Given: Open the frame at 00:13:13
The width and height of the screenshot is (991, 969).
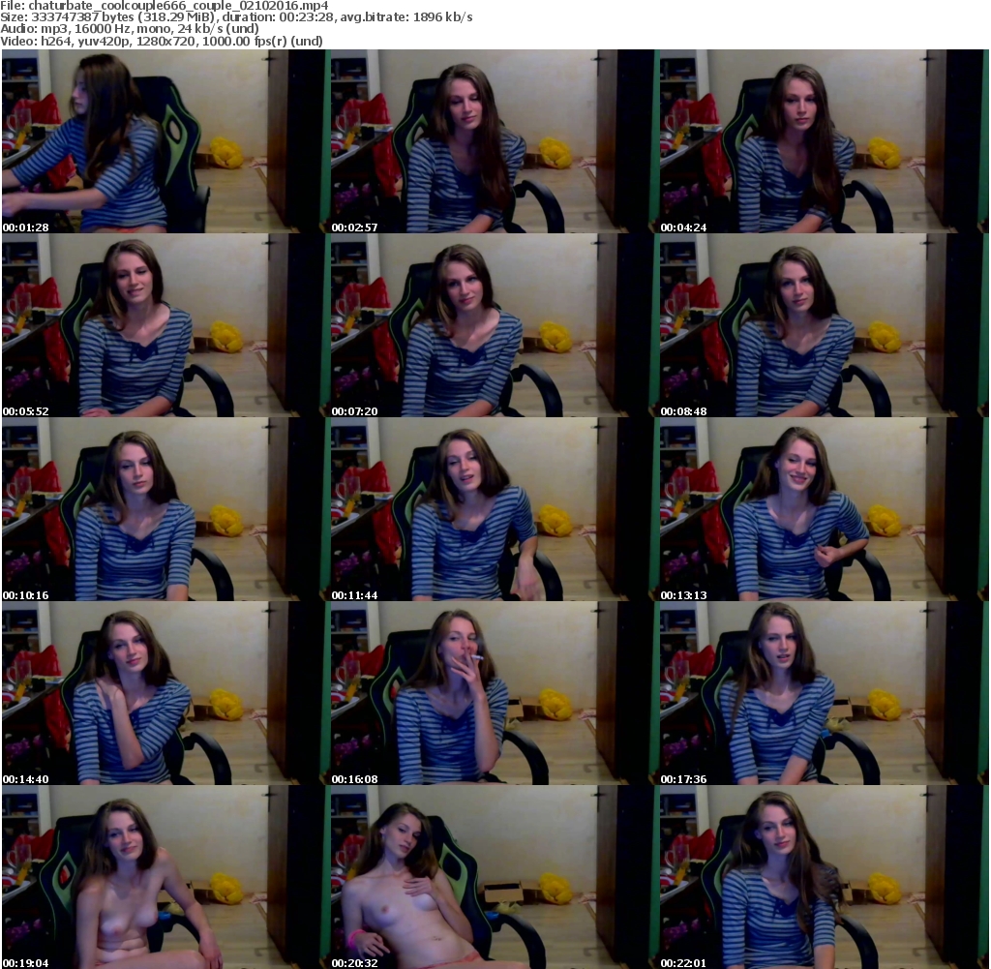Looking at the screenshot, I should point(823,509).
